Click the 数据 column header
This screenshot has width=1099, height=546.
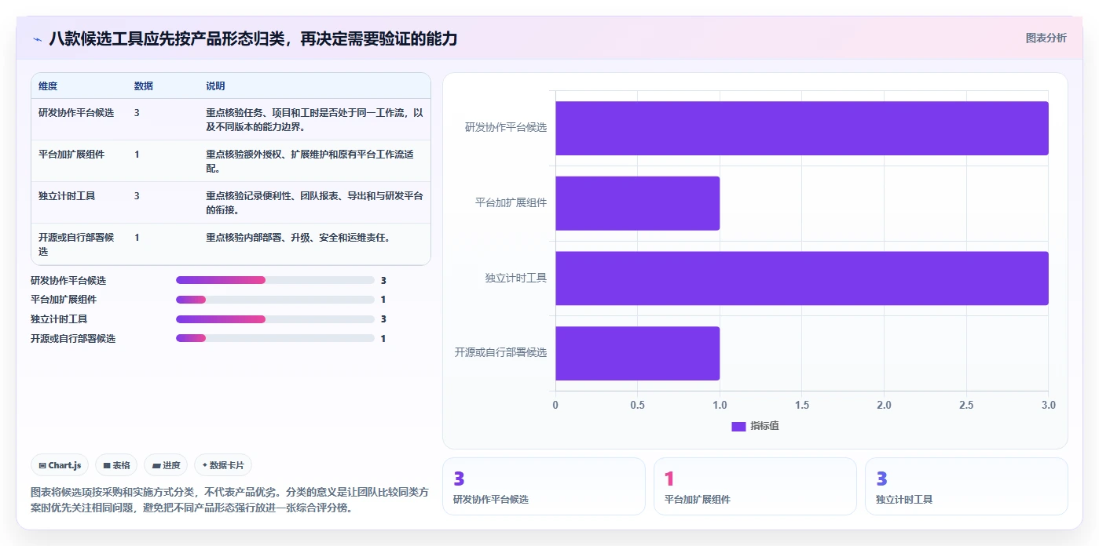[x=144, y=86]
